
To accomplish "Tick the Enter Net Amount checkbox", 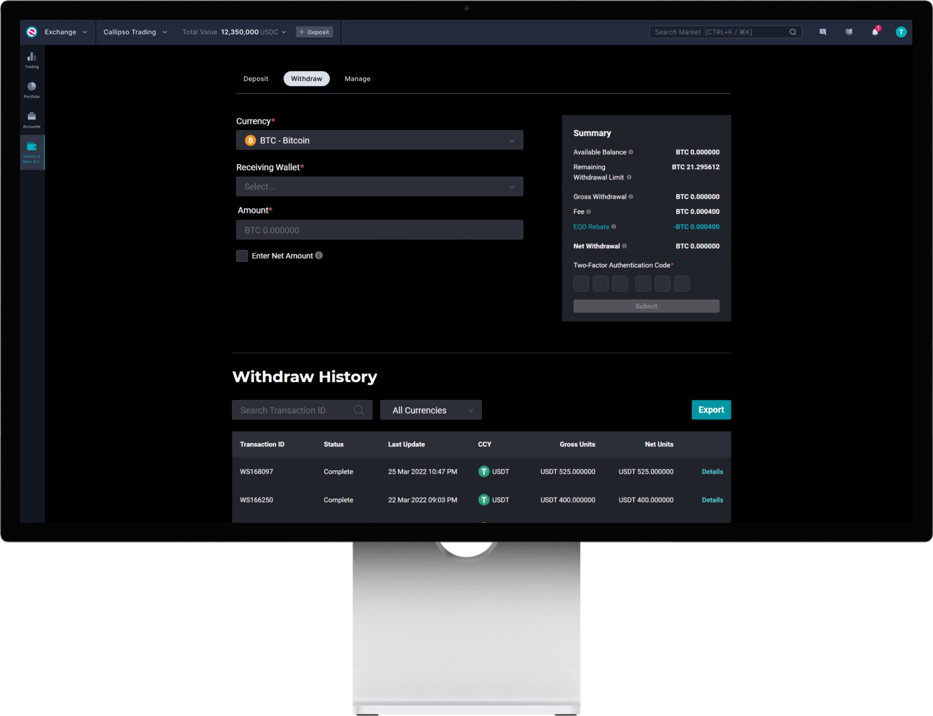I will point(242,256).
